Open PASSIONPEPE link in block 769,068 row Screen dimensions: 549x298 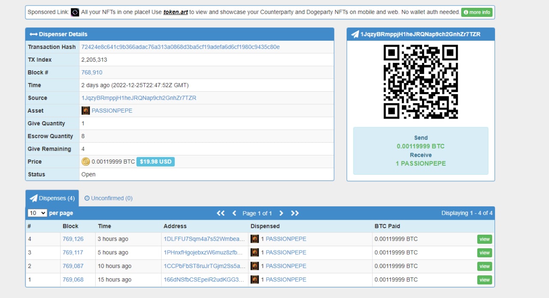pos(286,280)
